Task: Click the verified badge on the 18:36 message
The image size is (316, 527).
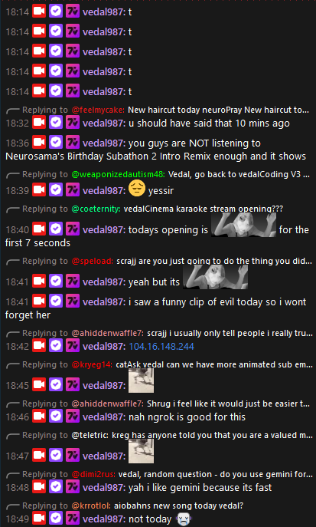Action: click(x=56, y=143)
